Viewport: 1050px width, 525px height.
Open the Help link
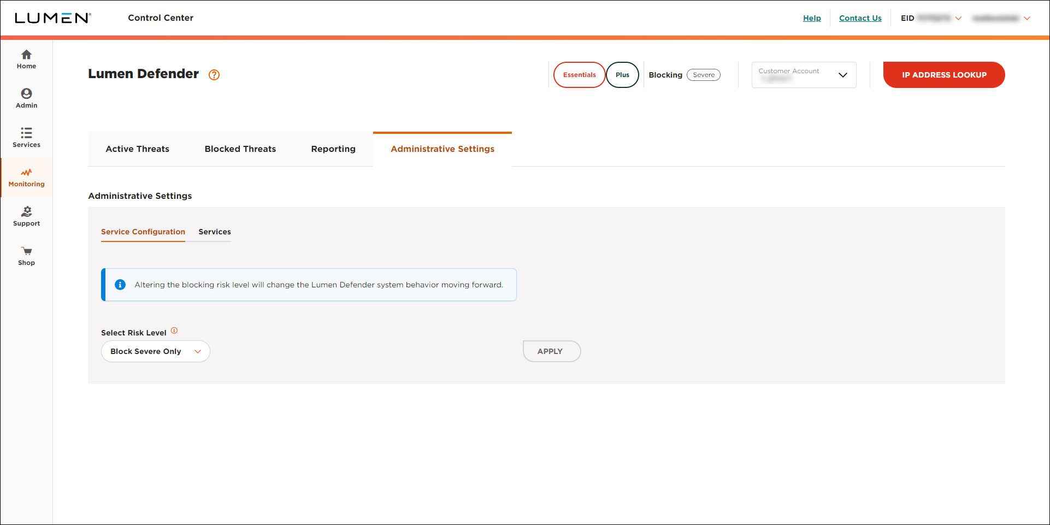pos(812,18)
